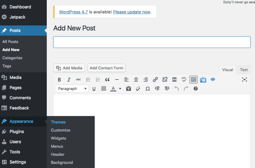
Task: Increase the paragraph indent
Action: (167, 88)
